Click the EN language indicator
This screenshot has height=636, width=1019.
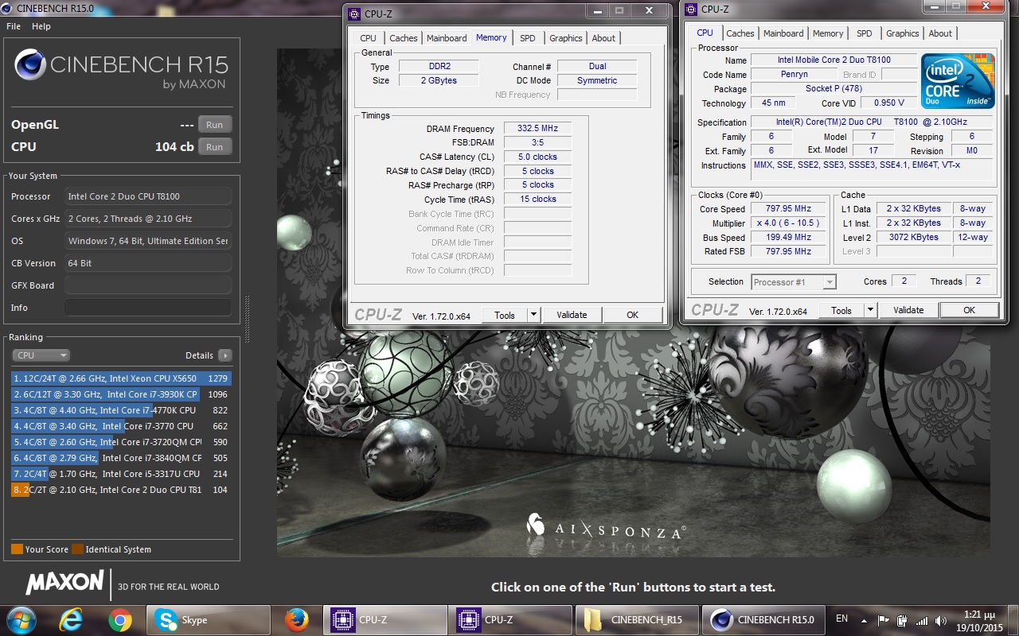click(x=841, y=619)
